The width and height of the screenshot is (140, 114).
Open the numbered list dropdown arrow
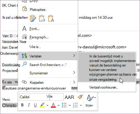tap(81, 106)
